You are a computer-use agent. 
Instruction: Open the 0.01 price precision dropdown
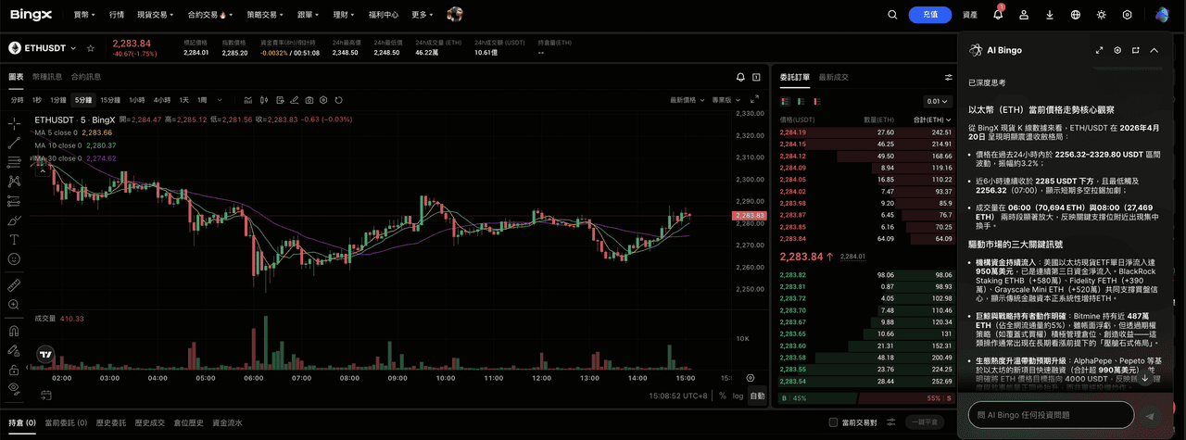click(x=938, y=101)
